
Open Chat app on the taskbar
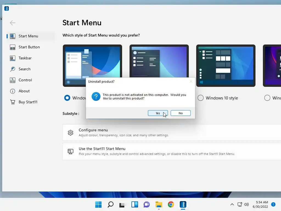pos(147,204)
